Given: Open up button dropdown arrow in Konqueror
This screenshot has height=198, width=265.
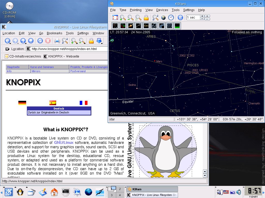Looking at the screenshot, I should click(x=26, y=43).
